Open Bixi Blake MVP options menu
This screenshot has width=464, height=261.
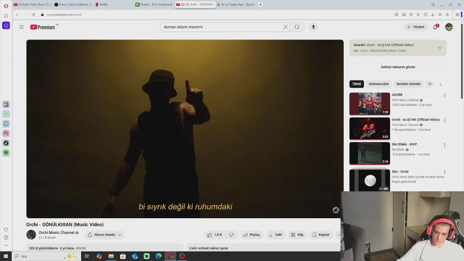(x=444, y=145)
